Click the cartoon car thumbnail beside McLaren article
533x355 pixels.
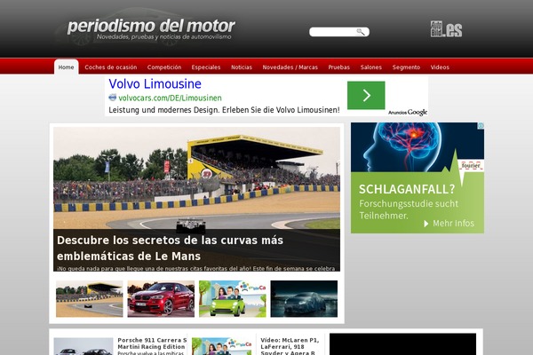(x=221, y=346)
